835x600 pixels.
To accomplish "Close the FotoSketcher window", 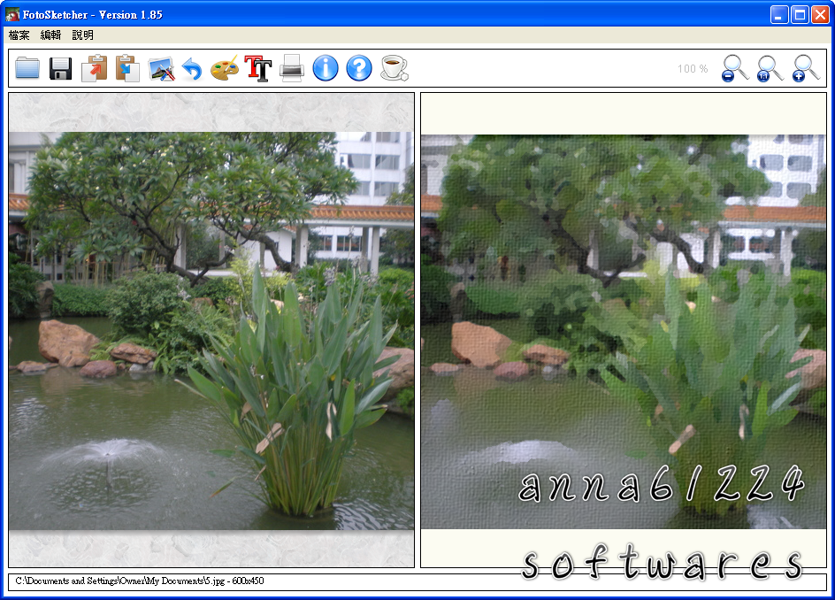I will pos(820,14).
